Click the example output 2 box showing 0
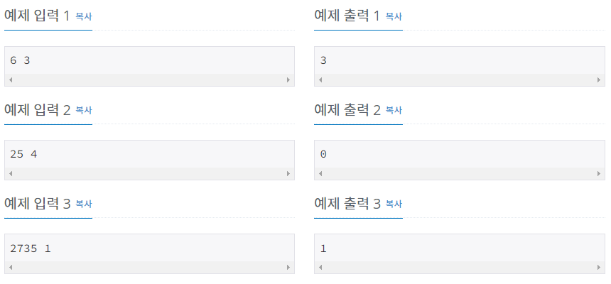This screenshot has height=284, width=611. click(460, 160)
